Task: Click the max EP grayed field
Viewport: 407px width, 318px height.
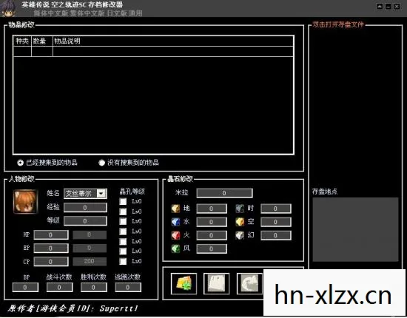Action: tap(90, 248)
